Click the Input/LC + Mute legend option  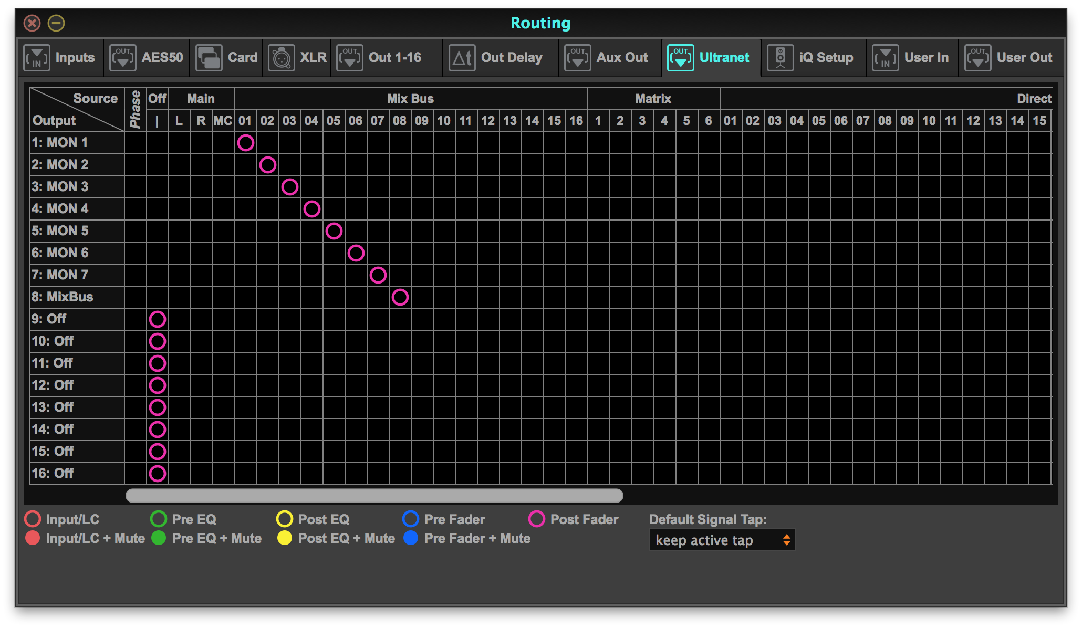tap(33, 538)
